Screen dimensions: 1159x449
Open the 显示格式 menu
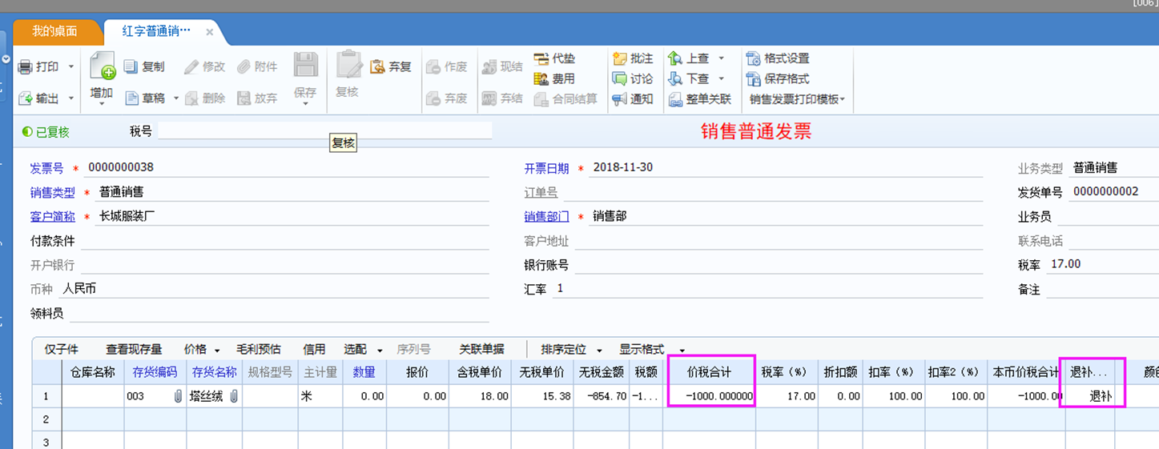click(x=652, y=349)
